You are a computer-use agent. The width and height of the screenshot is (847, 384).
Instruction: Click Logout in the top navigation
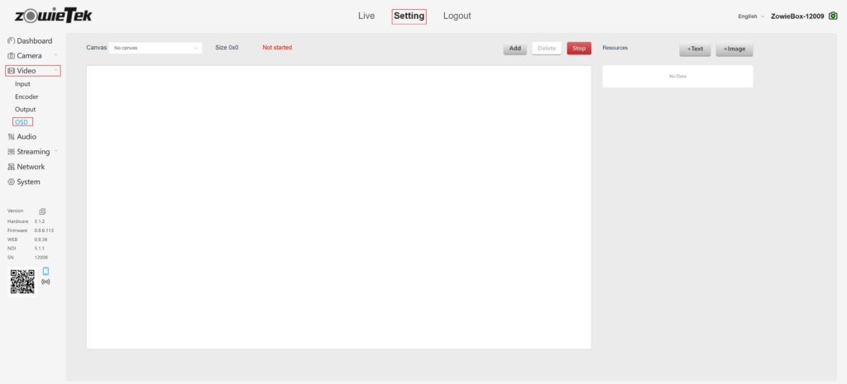pyautogui.click(x=457, y=16)
